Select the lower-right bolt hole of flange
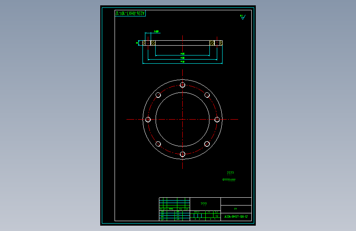Image resolution: width=356 pixels, height=231 pixels. [207, 144]
